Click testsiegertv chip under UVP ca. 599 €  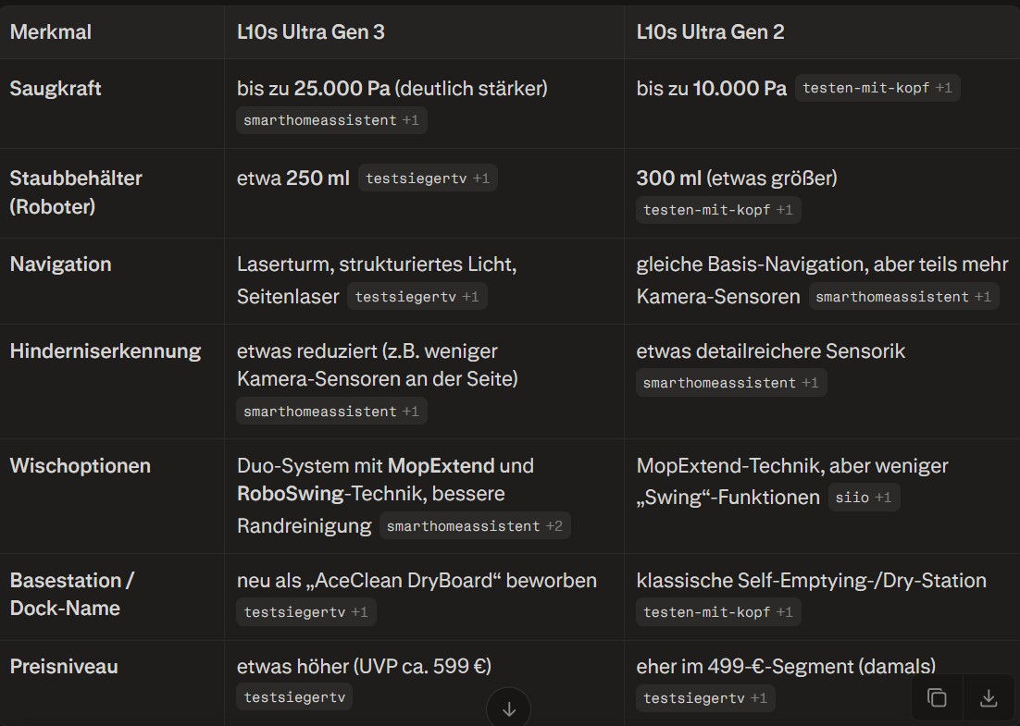294,697
